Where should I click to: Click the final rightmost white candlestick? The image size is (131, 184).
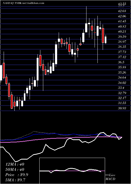[x=106, y=39]
